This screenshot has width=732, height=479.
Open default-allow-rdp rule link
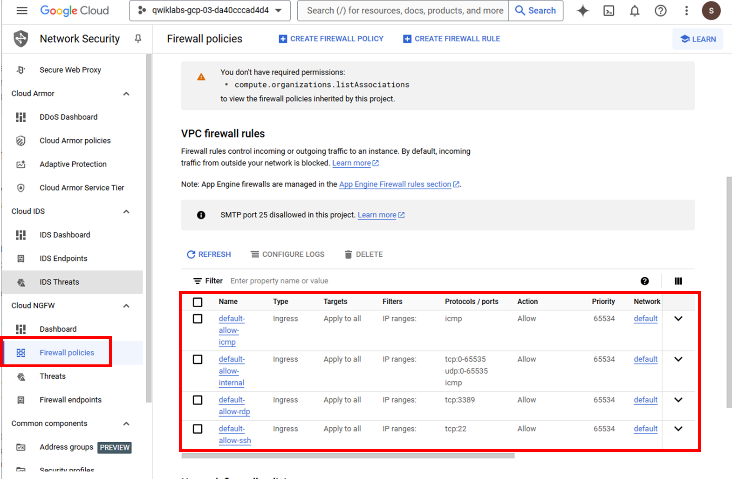(x=234, y=406)
